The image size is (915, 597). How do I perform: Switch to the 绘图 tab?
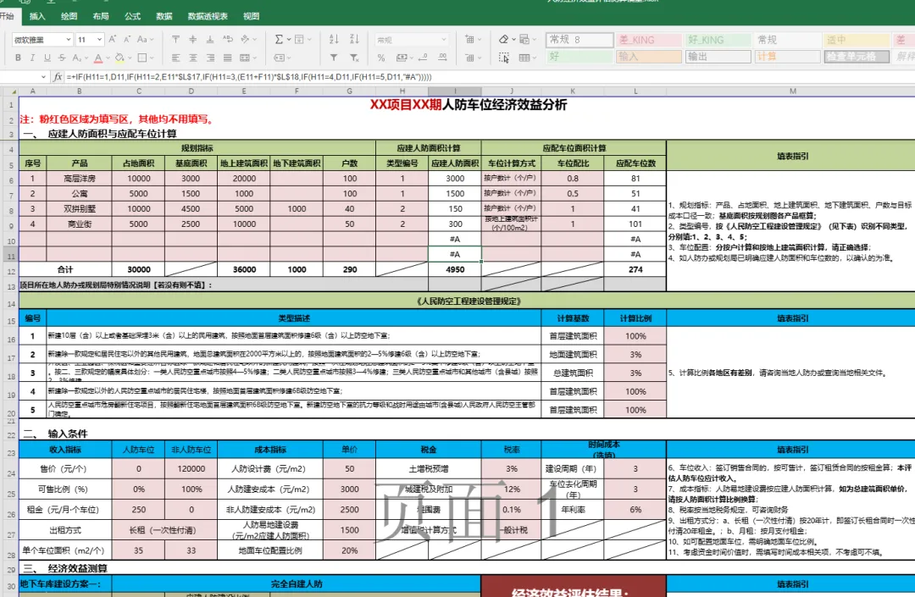pos(69,16)
